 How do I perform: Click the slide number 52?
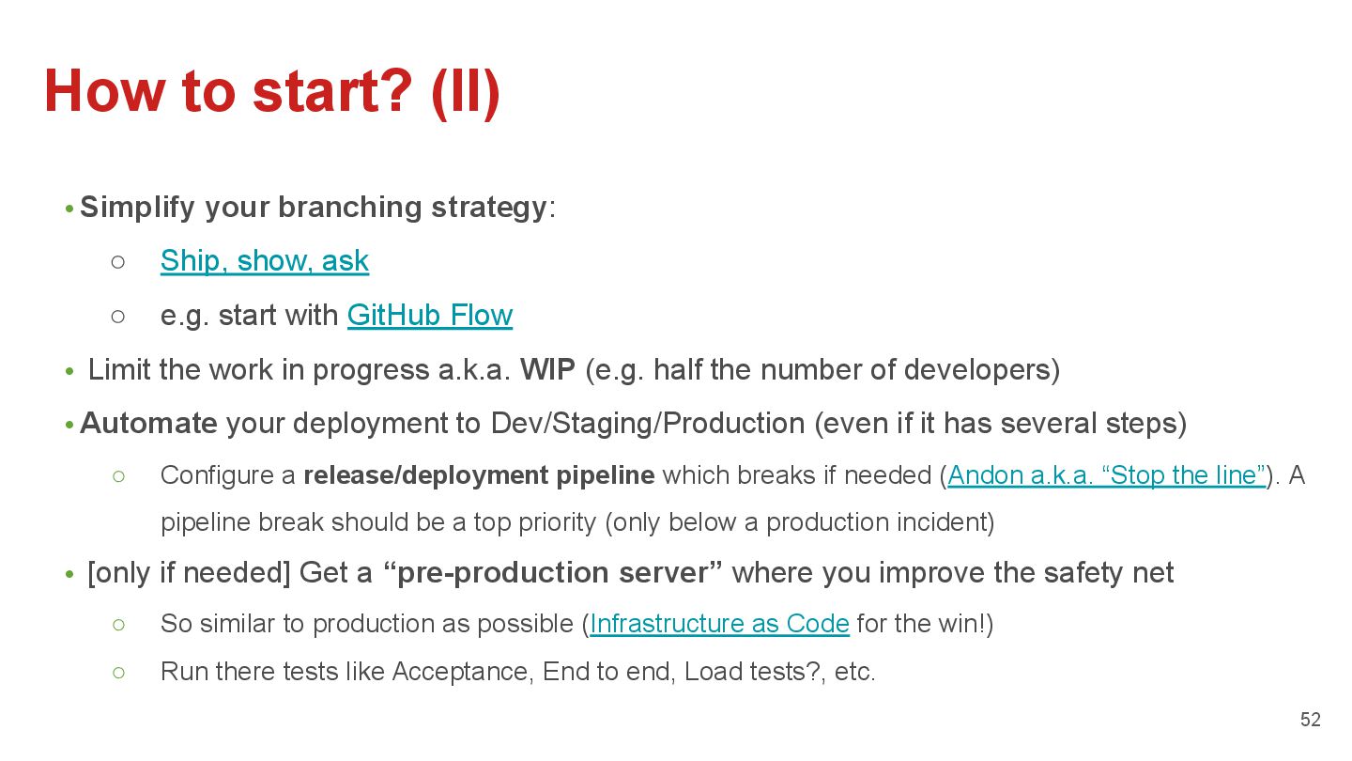pos(1310,720)
